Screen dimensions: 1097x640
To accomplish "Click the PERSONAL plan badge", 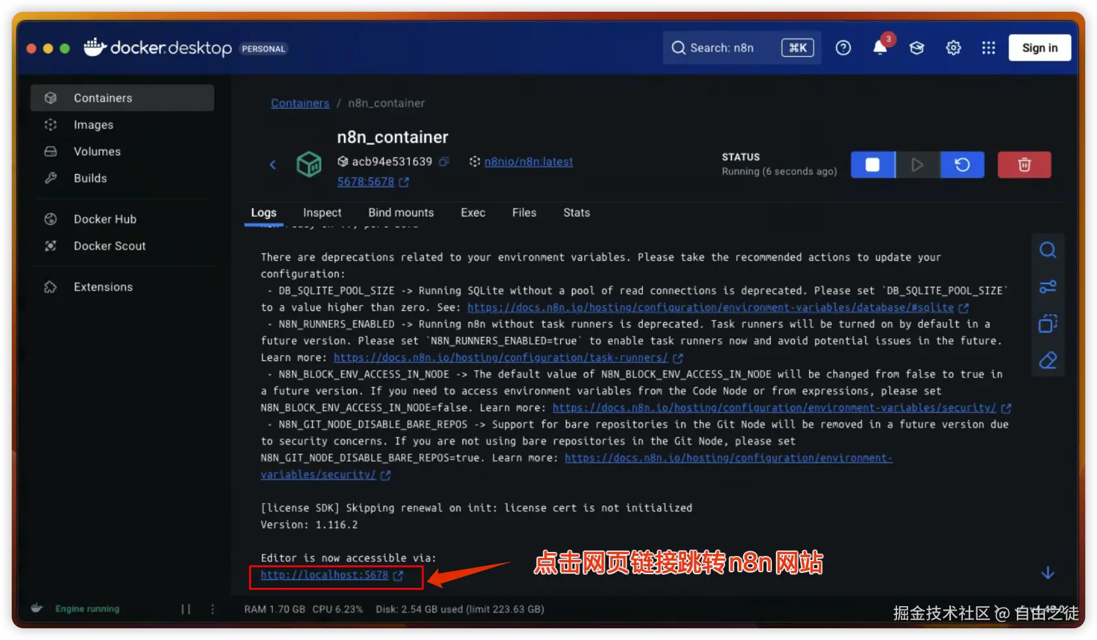I will click(x=264, y=49).
